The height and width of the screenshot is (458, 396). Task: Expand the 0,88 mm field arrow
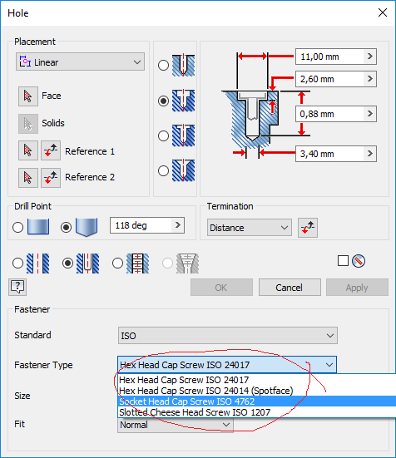(370, 113)
